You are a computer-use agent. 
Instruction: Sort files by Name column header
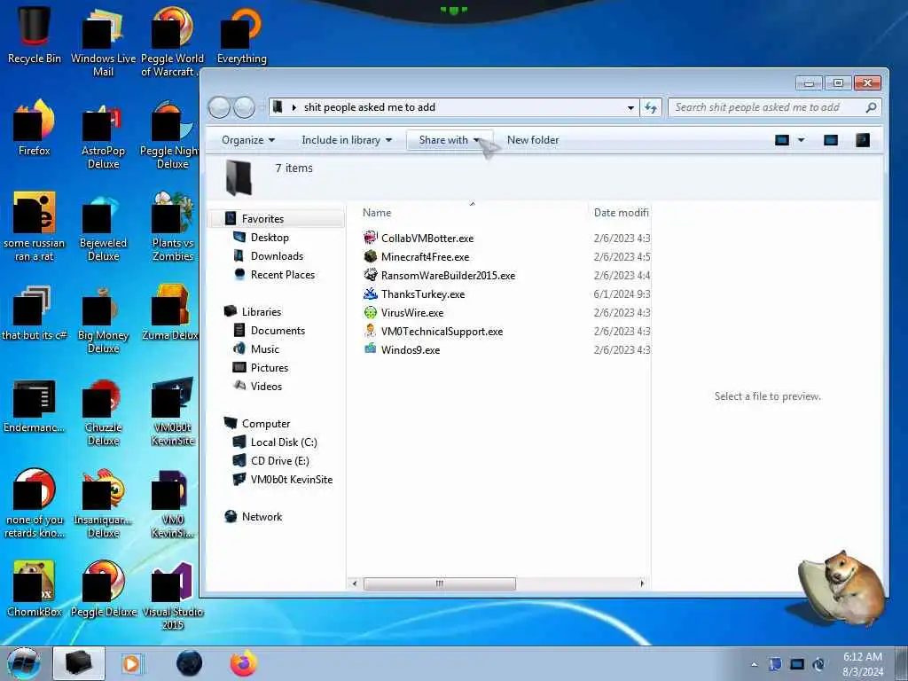pos(472,213)
